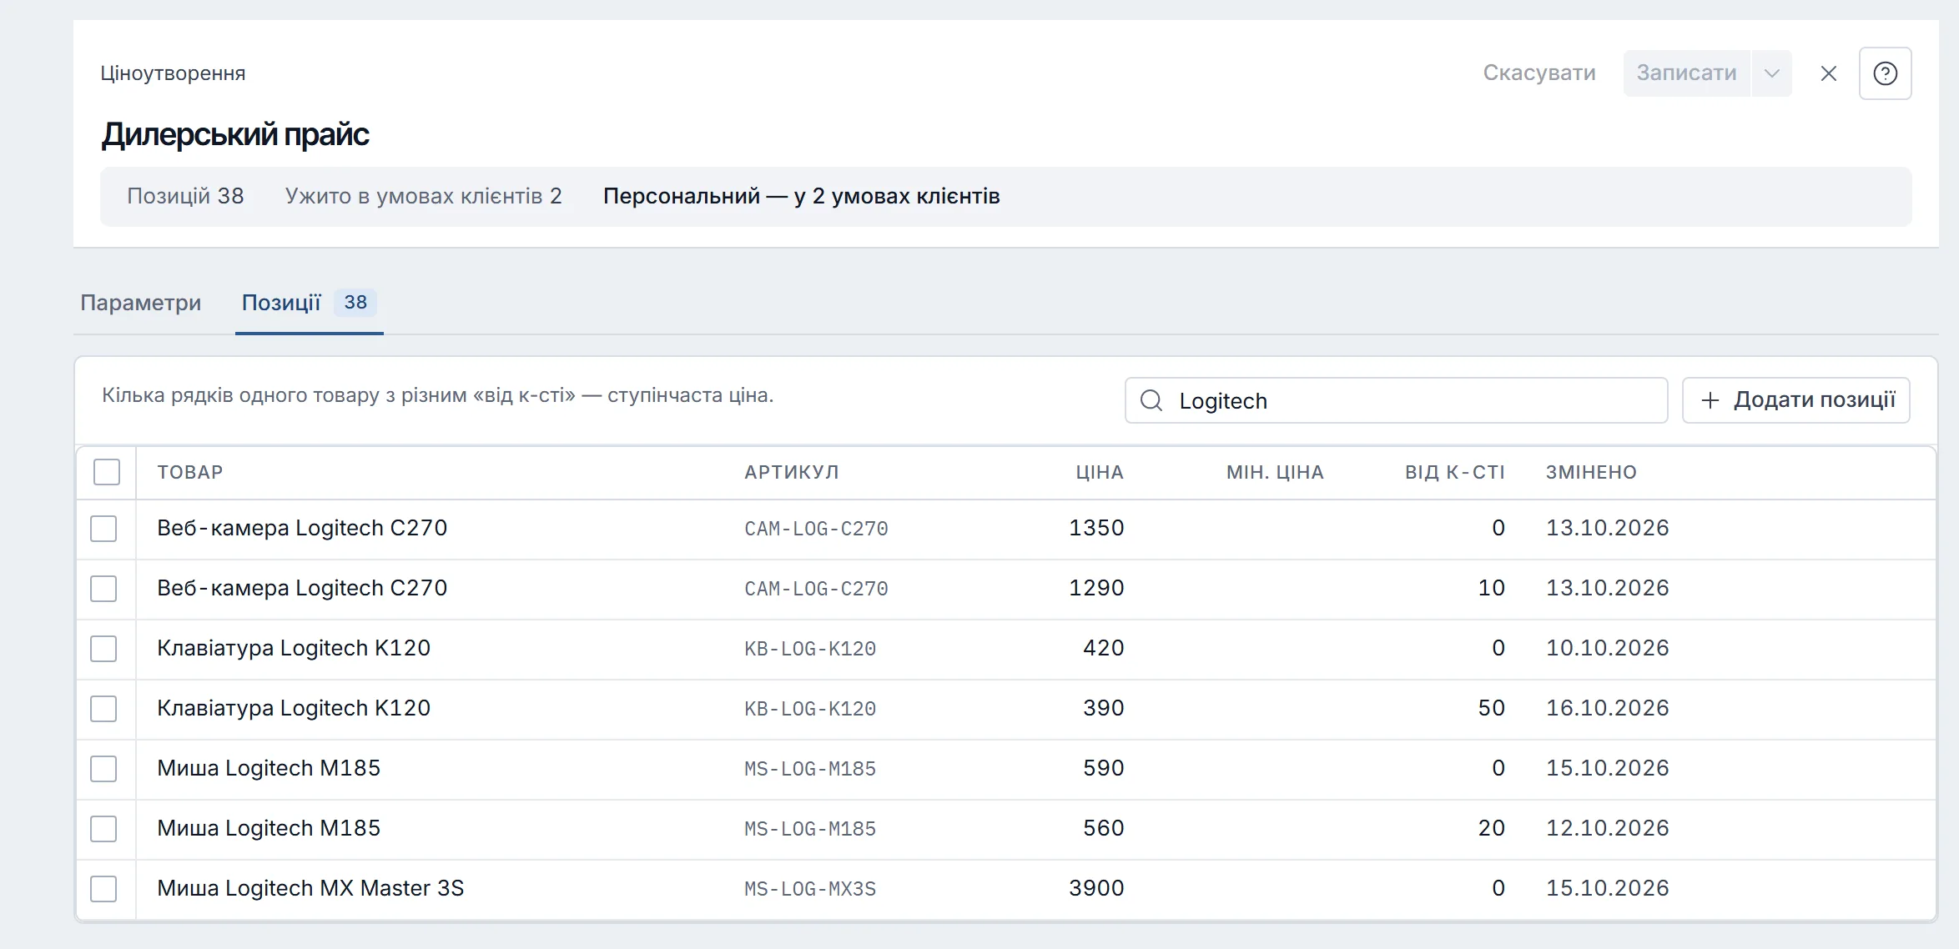Sort by the Ціна column header
The width and height of the screenshot is (1959, 949).
(1100, 472)
